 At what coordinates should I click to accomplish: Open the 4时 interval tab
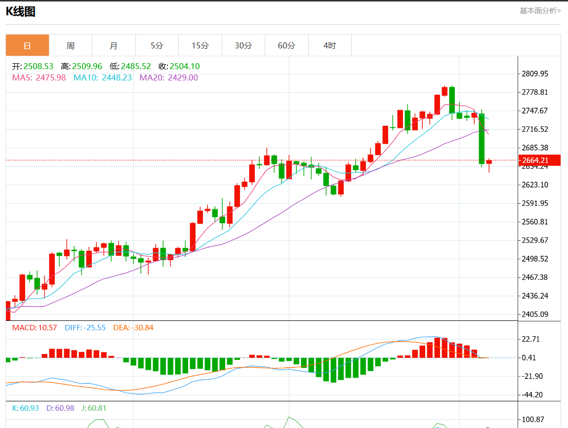tap(329, 45)
